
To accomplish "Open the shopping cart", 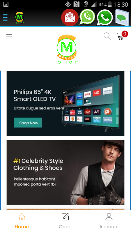I will pyautogui.click(x=120, y=36).
